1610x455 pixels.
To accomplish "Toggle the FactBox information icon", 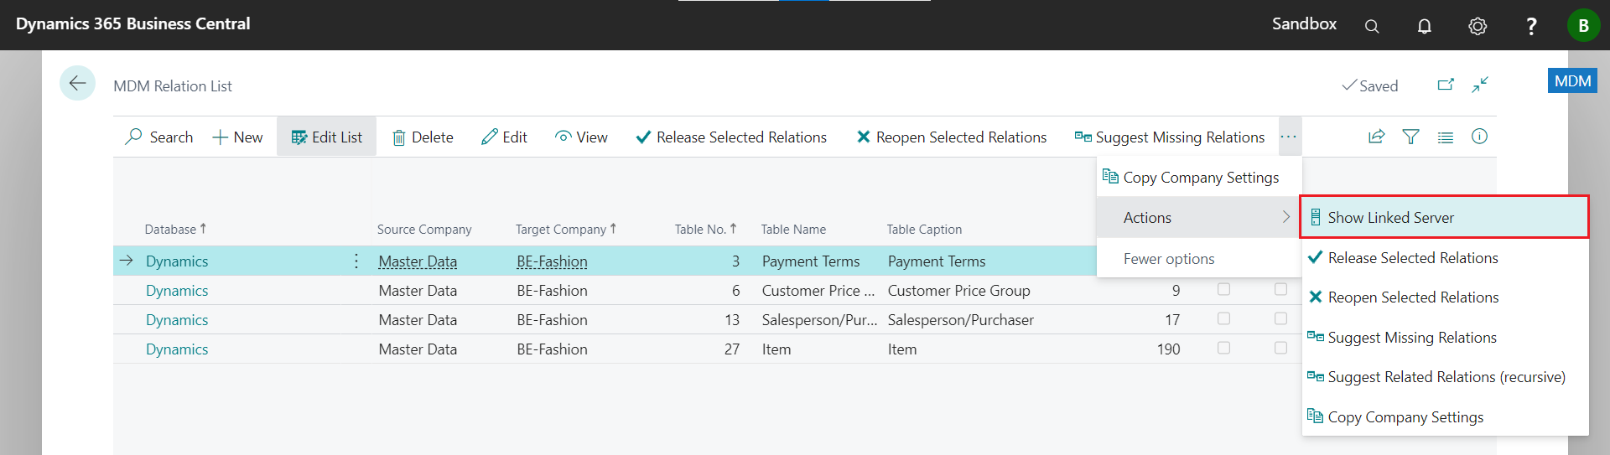I will click(1480, 137).
